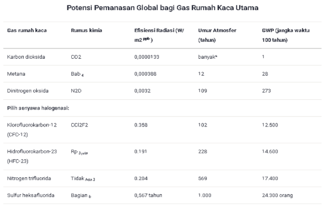Click the banyak* atmospheric lifetime cell
Screen dimensions: 327x206
[x=208, y=57]
